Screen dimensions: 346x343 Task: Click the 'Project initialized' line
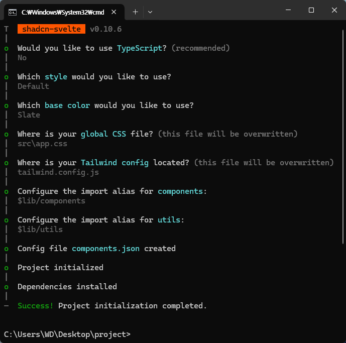[x=60, y=268]
